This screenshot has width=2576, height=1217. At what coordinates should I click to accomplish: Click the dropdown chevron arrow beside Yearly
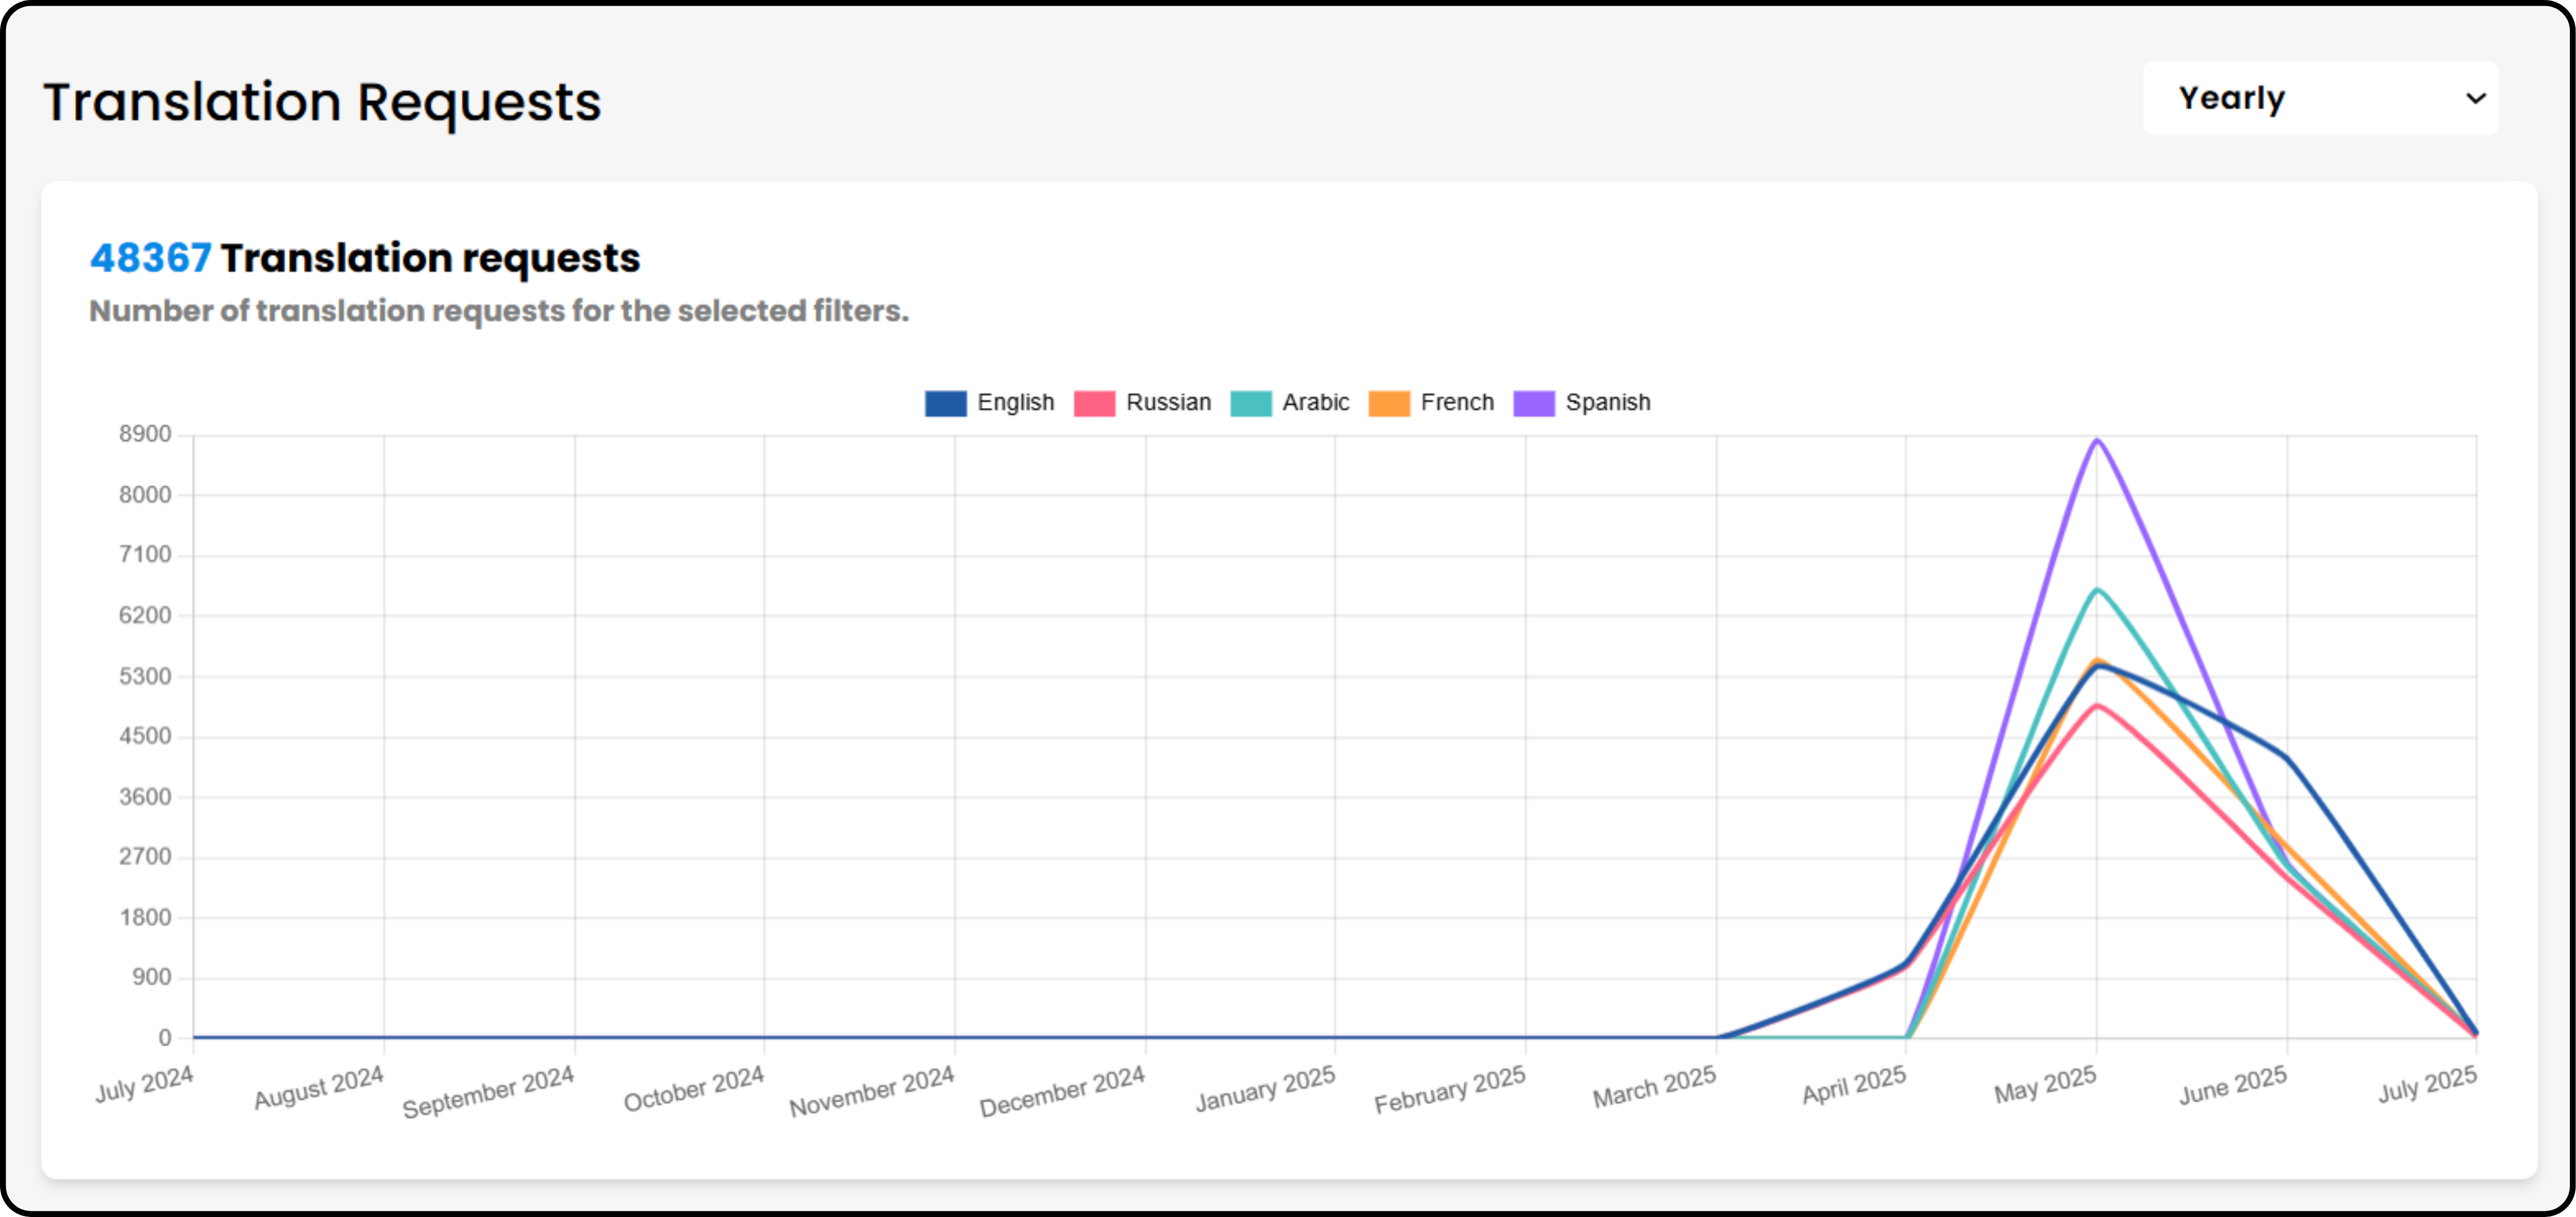click(x=2475, y=98)
